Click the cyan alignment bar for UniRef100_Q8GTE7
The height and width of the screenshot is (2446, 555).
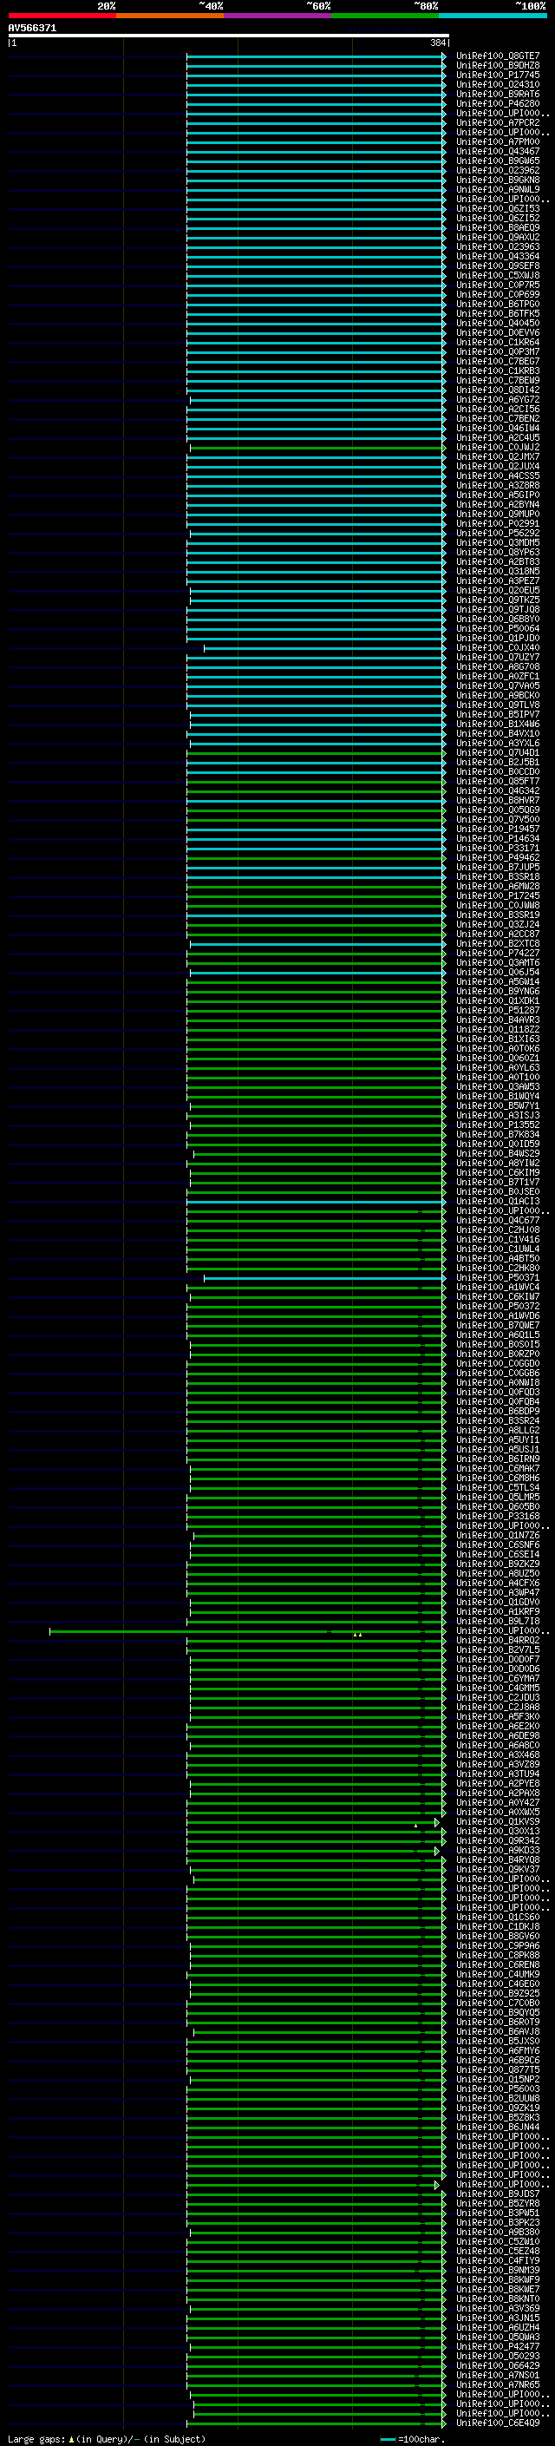(x=316, y=56)
